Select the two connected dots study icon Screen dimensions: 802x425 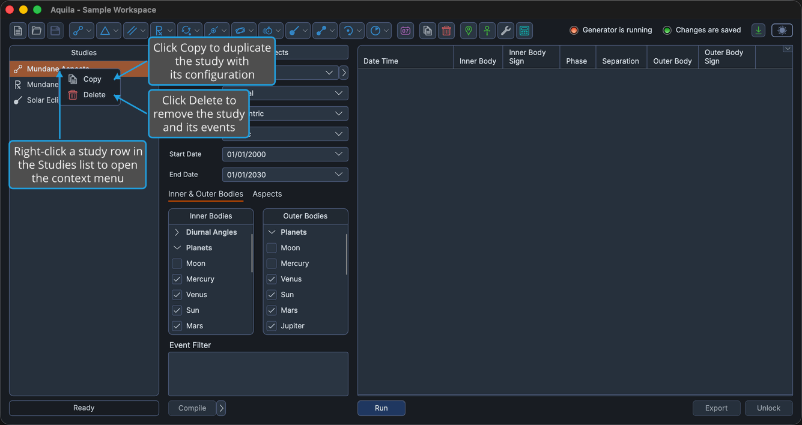point(321,31)
